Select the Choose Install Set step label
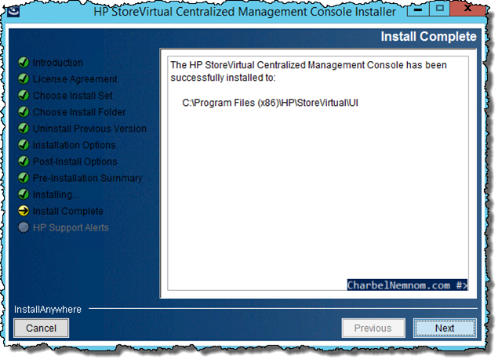The image size is (502, 363). pyautogui.click(x=73, y=96)
